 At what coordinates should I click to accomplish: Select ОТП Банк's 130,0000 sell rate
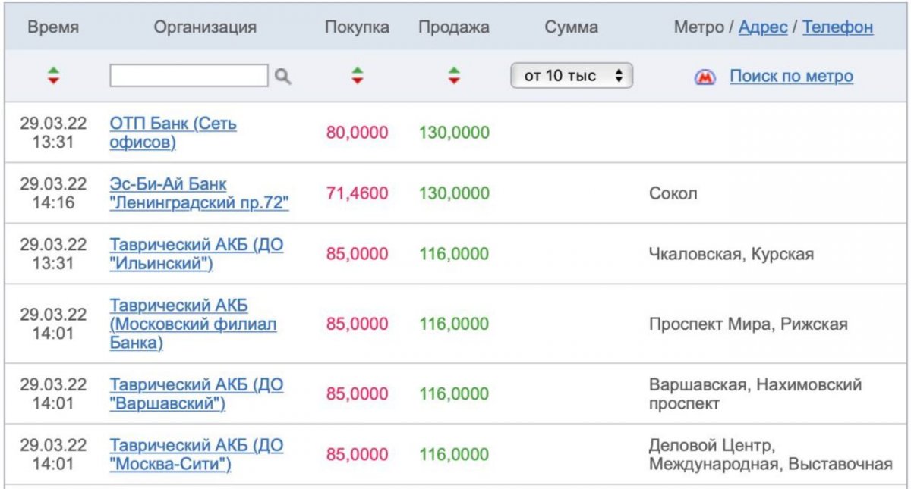click(x=454, y=133)
